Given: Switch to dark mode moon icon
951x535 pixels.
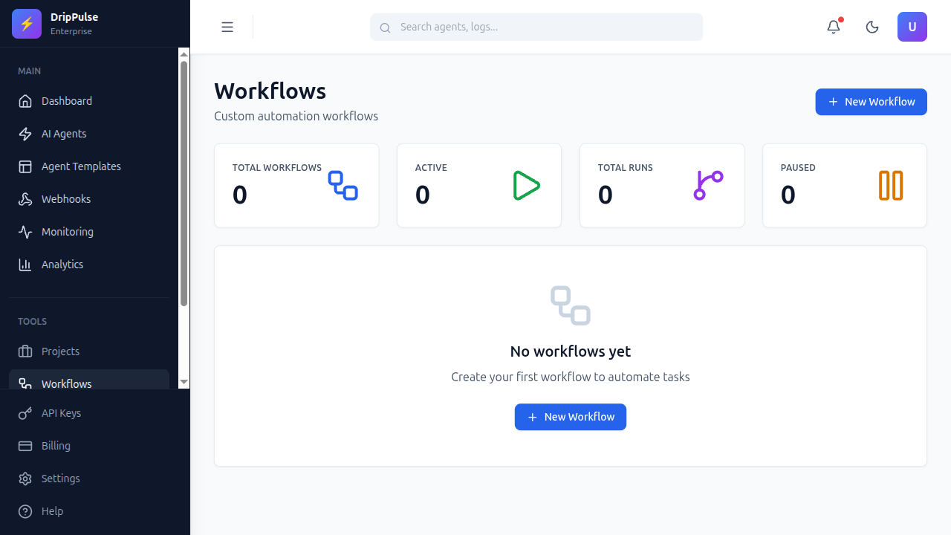Looking at the screenshot, I should 872,27.
